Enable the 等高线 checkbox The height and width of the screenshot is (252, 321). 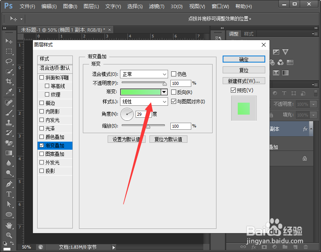click(47, 86)
